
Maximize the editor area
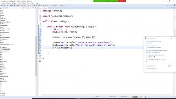[x=174, y=8]
